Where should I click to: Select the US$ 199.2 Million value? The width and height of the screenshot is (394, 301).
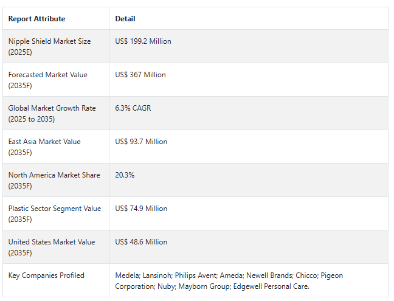tap(143, 41)
